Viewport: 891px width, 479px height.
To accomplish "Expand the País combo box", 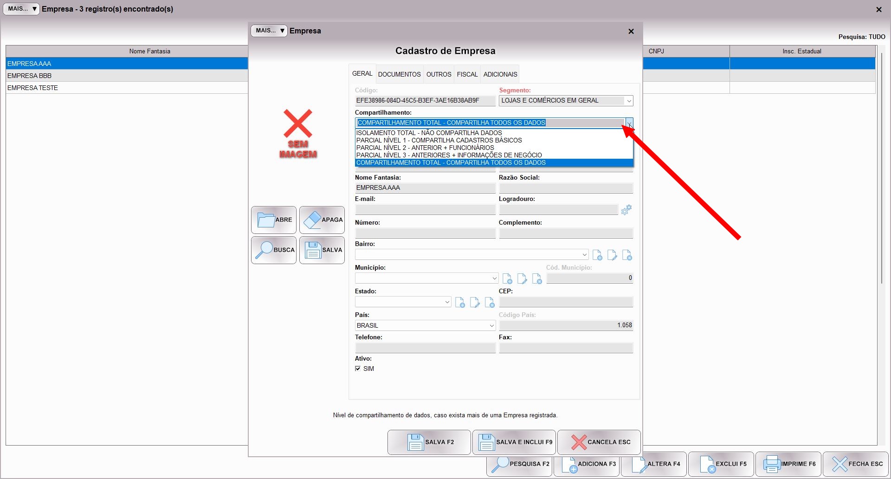I will (x=491, y=326).
